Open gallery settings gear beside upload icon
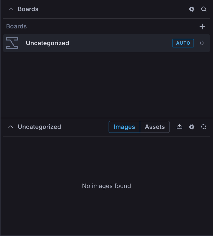Viewport: 213px width, 236px height. 192,127
